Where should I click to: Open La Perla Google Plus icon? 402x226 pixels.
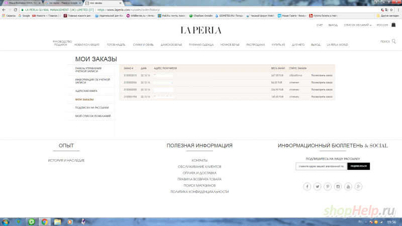pyautogui.click(x=358, y=186)
